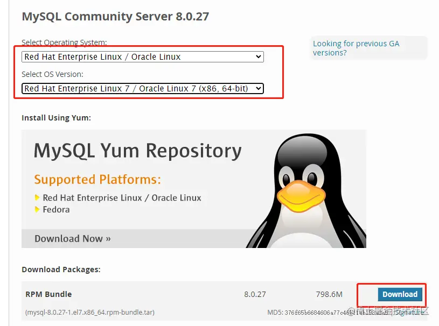Click the MySQL Community Server 8.0.27 heading

coord(116,17)
